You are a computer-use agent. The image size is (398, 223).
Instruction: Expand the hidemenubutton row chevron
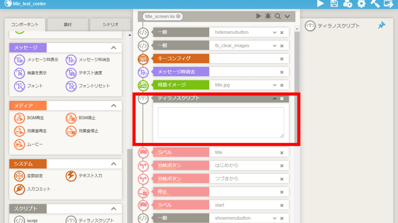click(x=275, y=32)
